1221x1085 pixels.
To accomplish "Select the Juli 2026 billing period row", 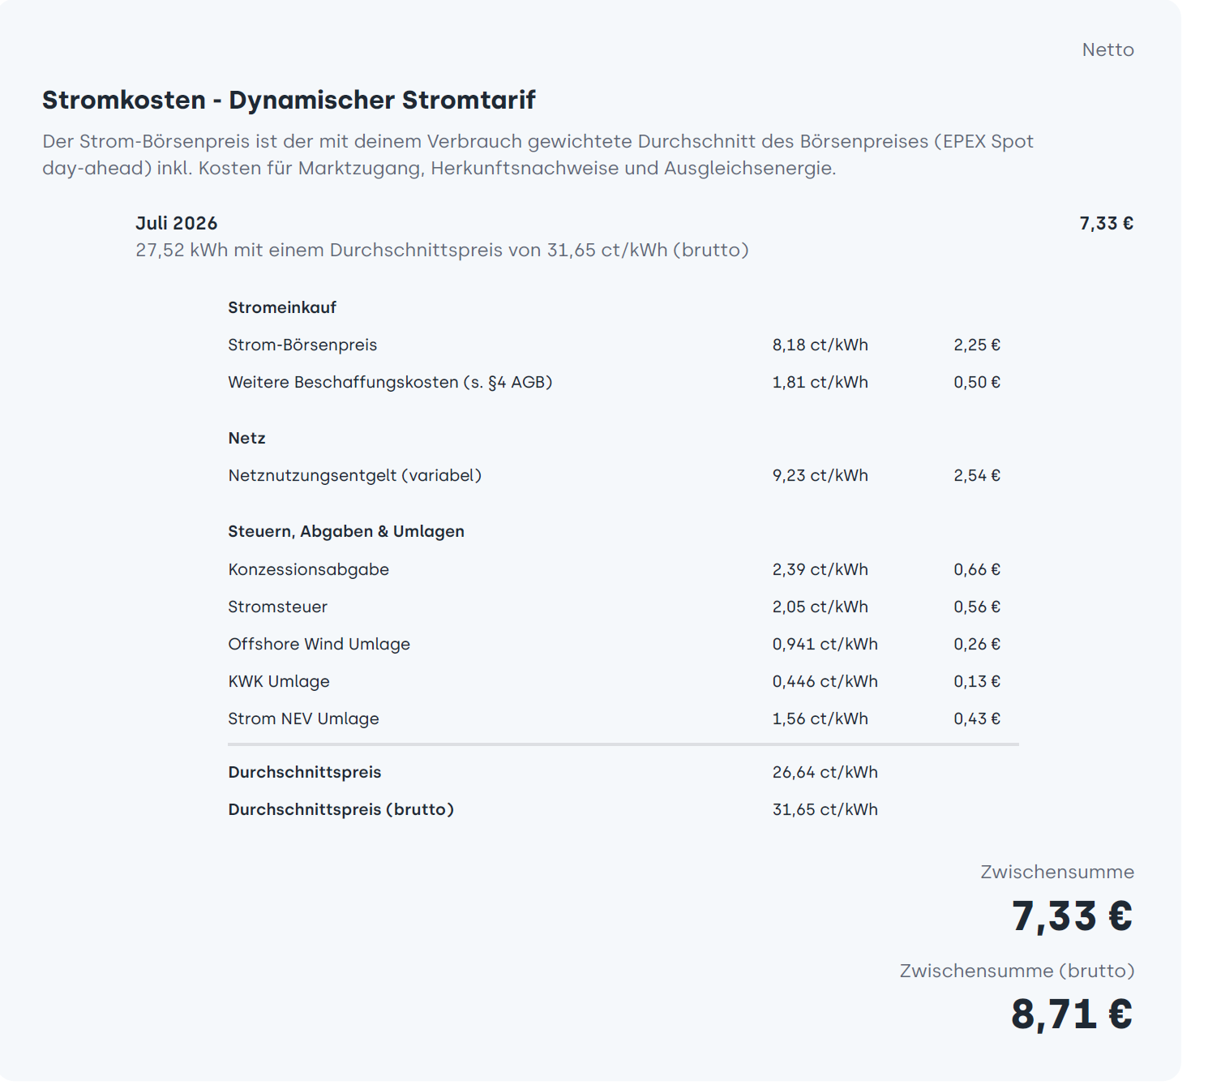I will click(634, 236).
